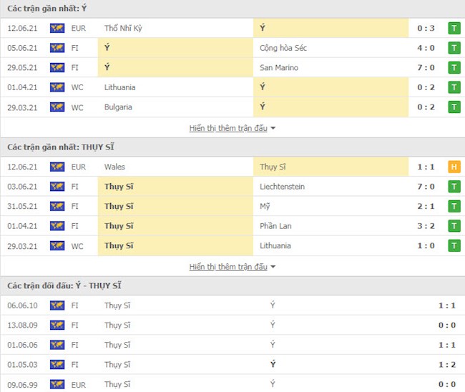The height and width of the screenshot is (392, 465).
Task: Open the Liechtenstein team link
Action: click(x=283, y=187)
